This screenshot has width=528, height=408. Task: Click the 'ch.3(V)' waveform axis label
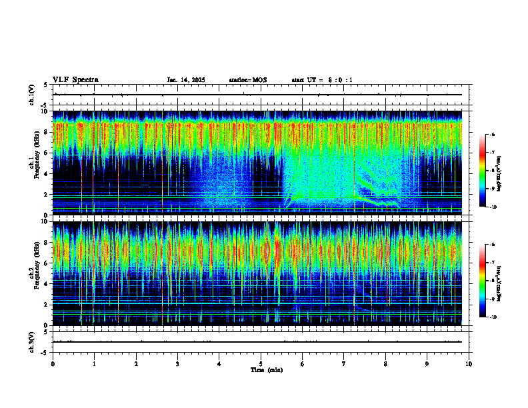(31, 342)
